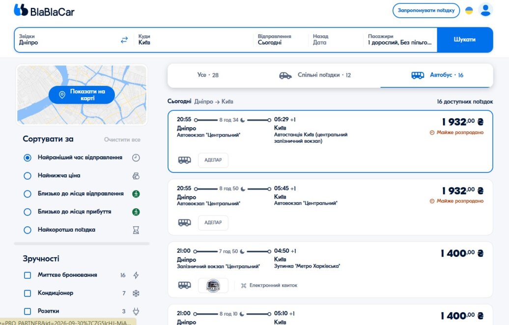Open the Ukrainian flag language selector
Image resolution: width=509 pixels, height=325 pixels.
[x=469, y=10]
